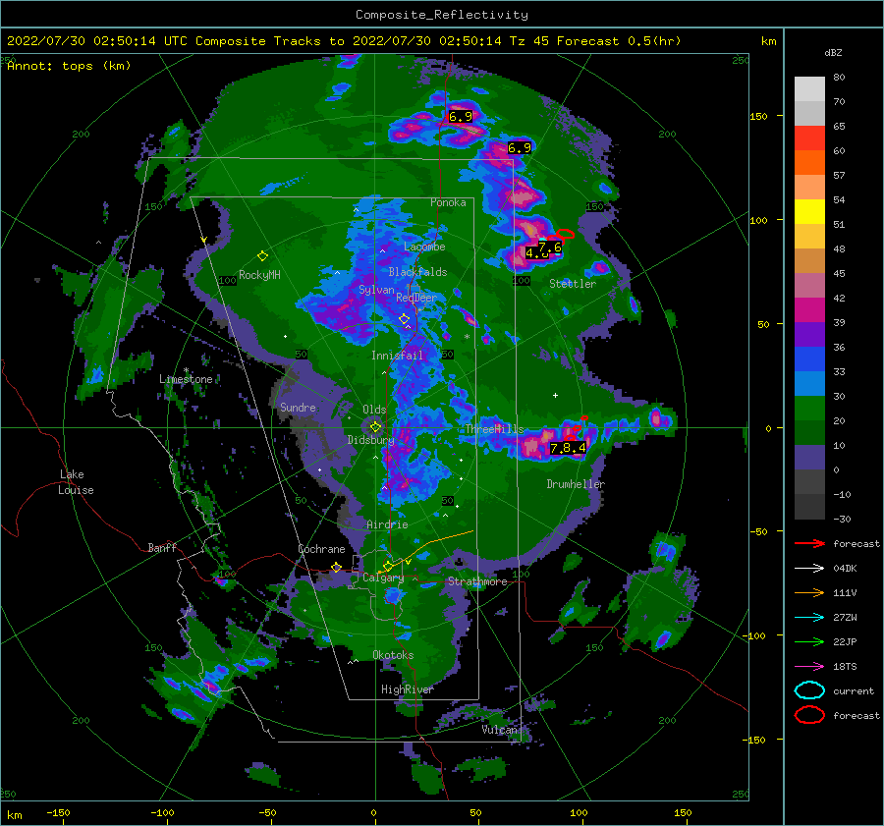Select the orange 111V arrow legend icon

809,592
